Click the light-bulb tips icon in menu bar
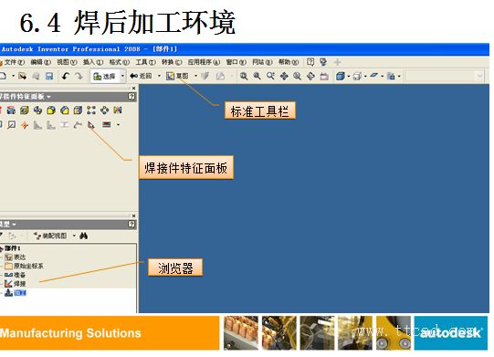 click(323, 62)
